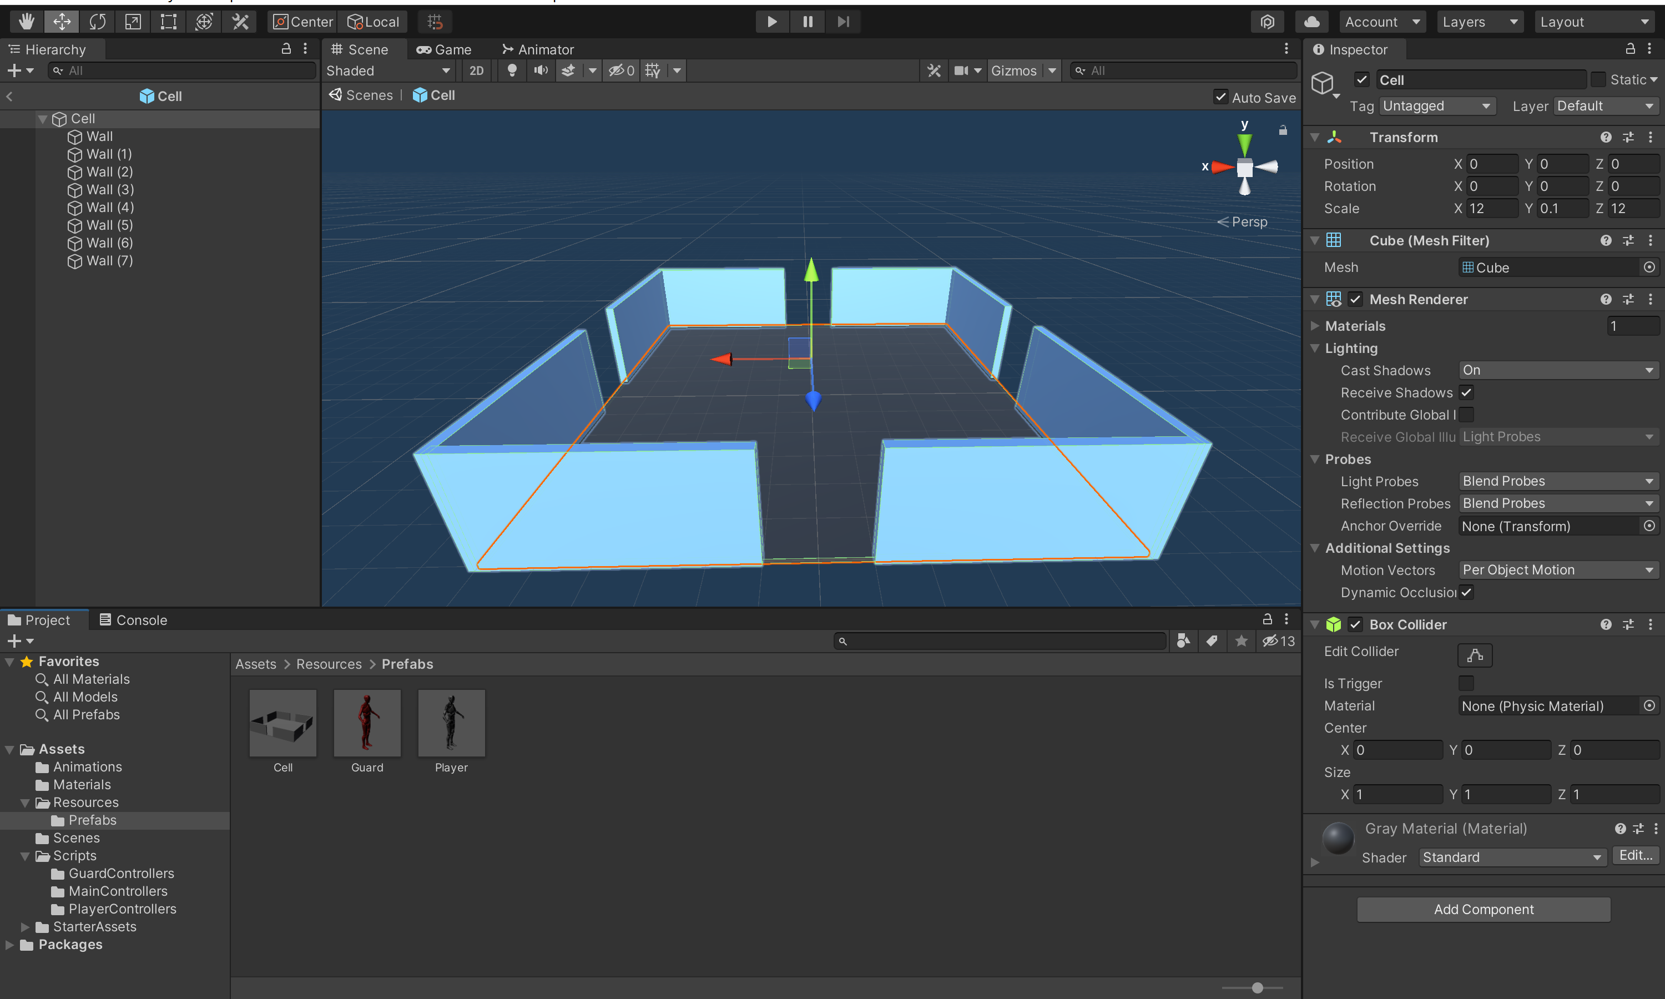Viewport: 1665px width, 999px height.
Task: Select the Hand tool
Action: 26,22
